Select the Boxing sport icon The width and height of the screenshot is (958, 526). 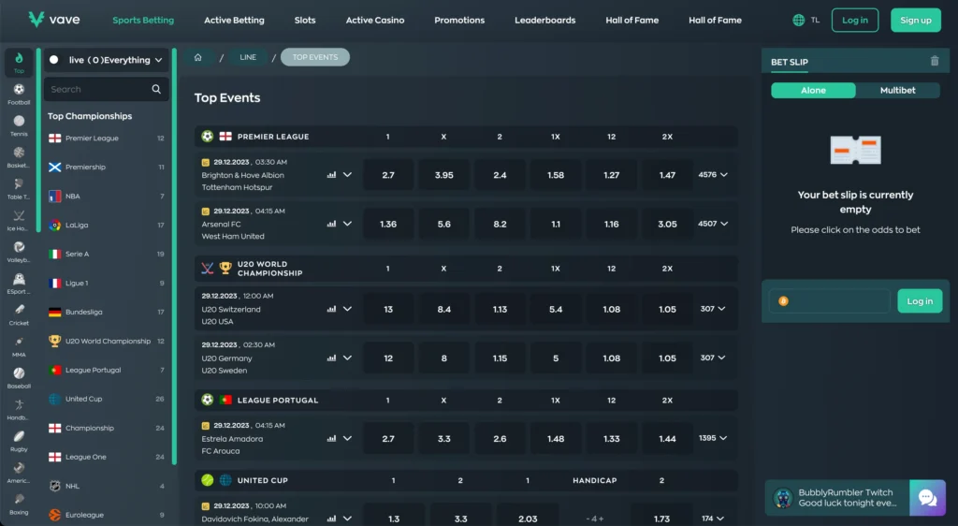pos(19,499)
